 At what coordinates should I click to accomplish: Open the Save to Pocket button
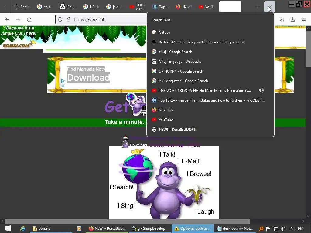tap(282, 19)
